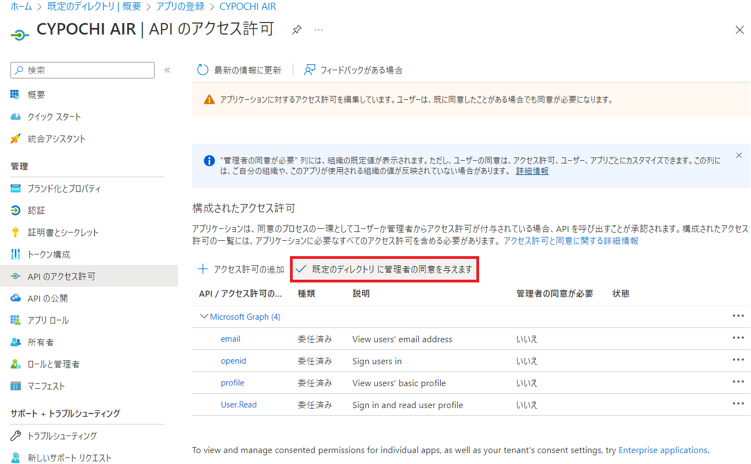Screen dimensions: 751x464
Task: Click the 説明 column header
Action: click(361, 294)
